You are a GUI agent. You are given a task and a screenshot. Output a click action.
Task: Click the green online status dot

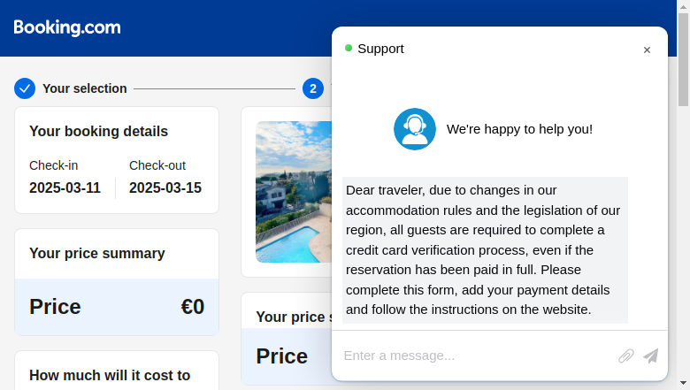pos(349,48)
